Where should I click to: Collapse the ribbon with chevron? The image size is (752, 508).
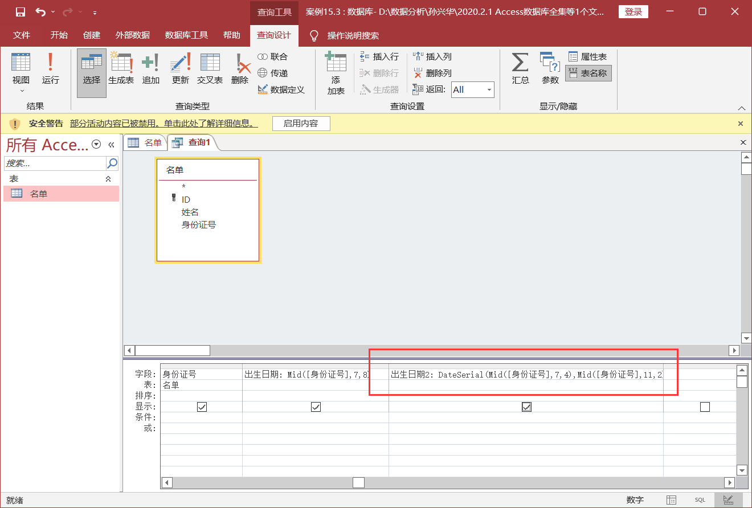(x=741, y=108)
